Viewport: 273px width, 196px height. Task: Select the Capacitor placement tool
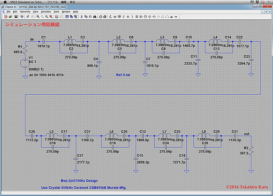point(128,17)
